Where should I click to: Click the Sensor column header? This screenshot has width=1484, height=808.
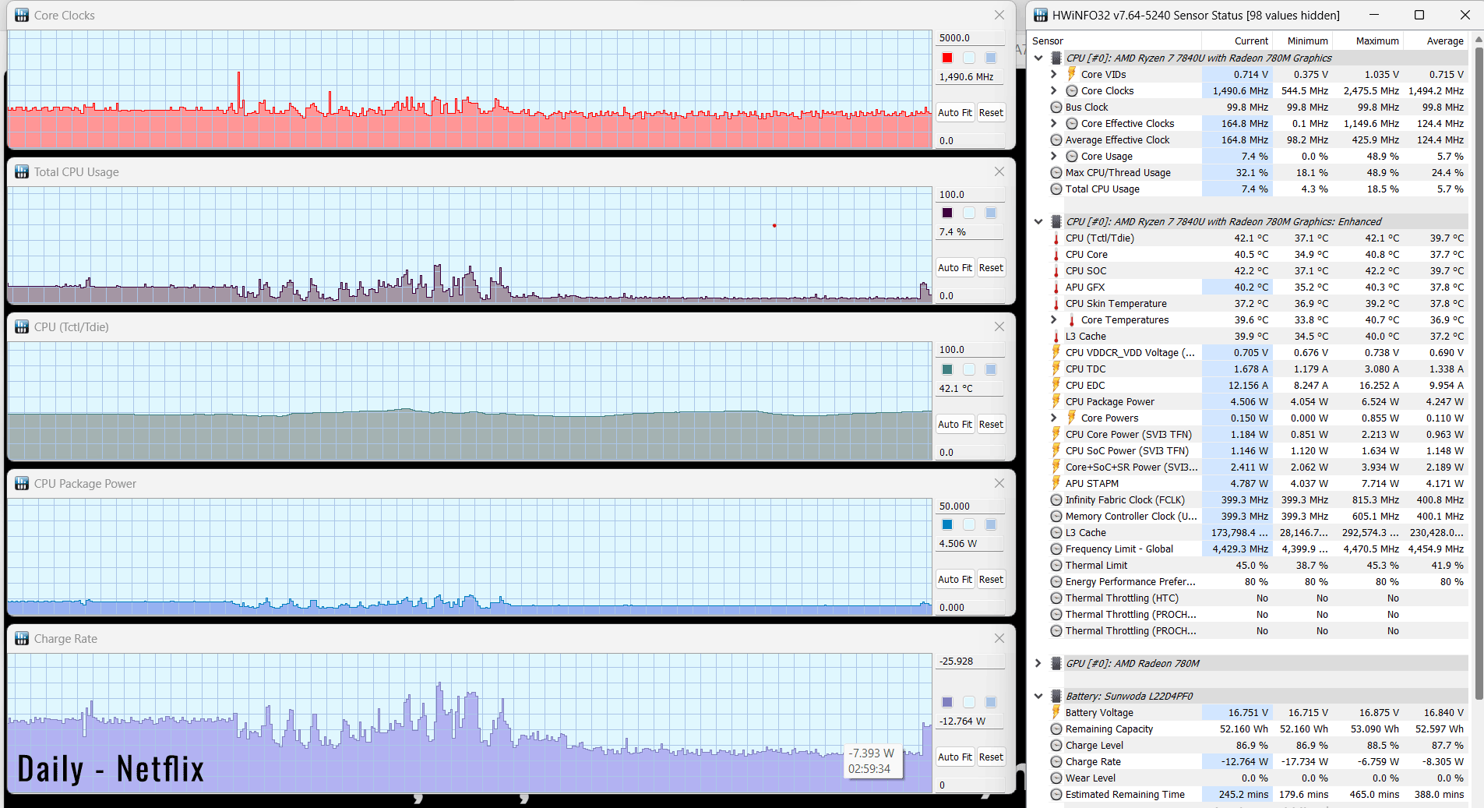pyautogui.click(x=1115, y=41)
